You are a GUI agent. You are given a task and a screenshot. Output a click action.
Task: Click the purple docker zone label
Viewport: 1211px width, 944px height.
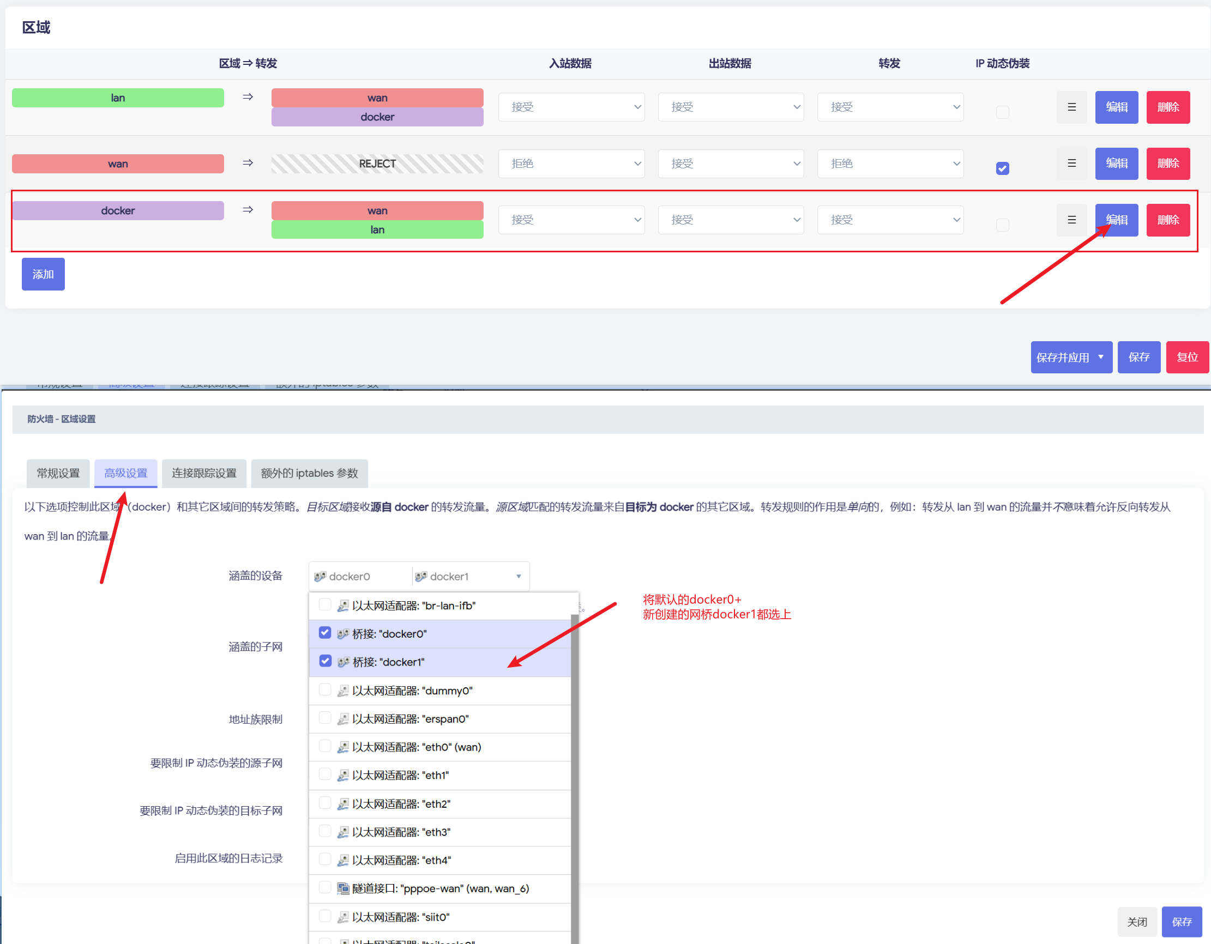click(118, 210)
